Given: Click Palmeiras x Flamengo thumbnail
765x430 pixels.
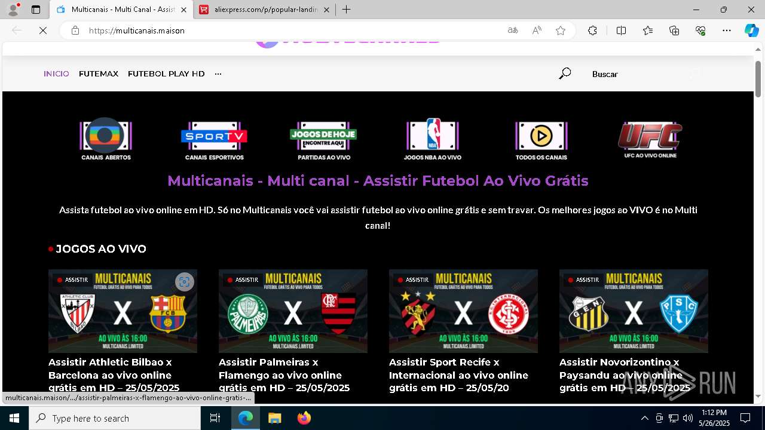Looking at the screenshot, I should (293, 311).
